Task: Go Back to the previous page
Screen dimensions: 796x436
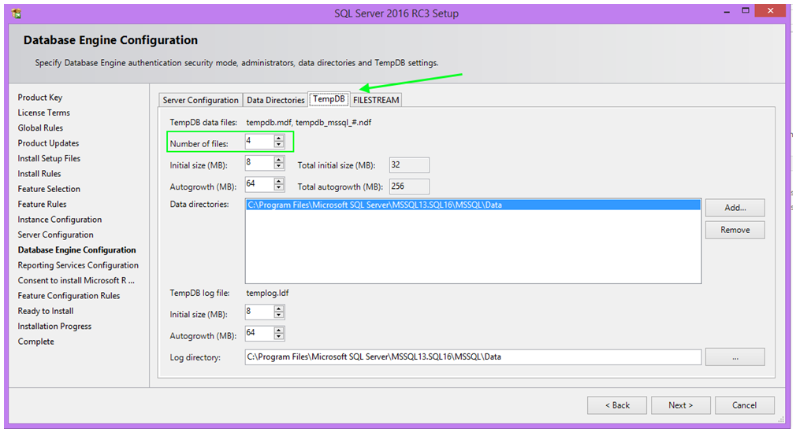Action: [616, 405]
